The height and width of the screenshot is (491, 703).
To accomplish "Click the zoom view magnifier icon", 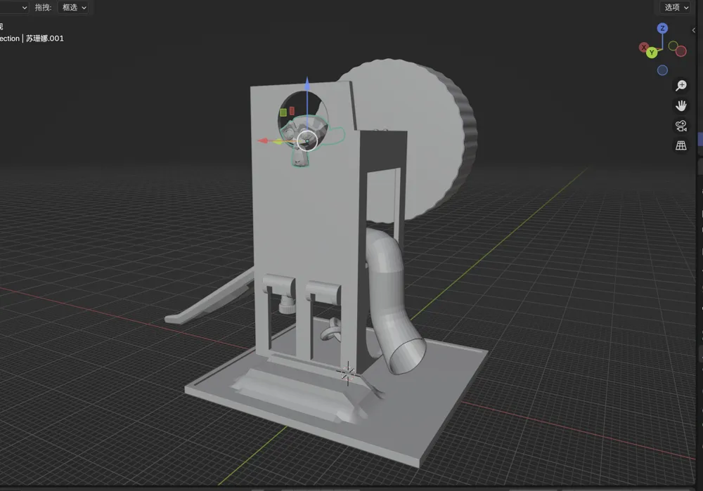I will pyautogui.click(x=681, y=85).
